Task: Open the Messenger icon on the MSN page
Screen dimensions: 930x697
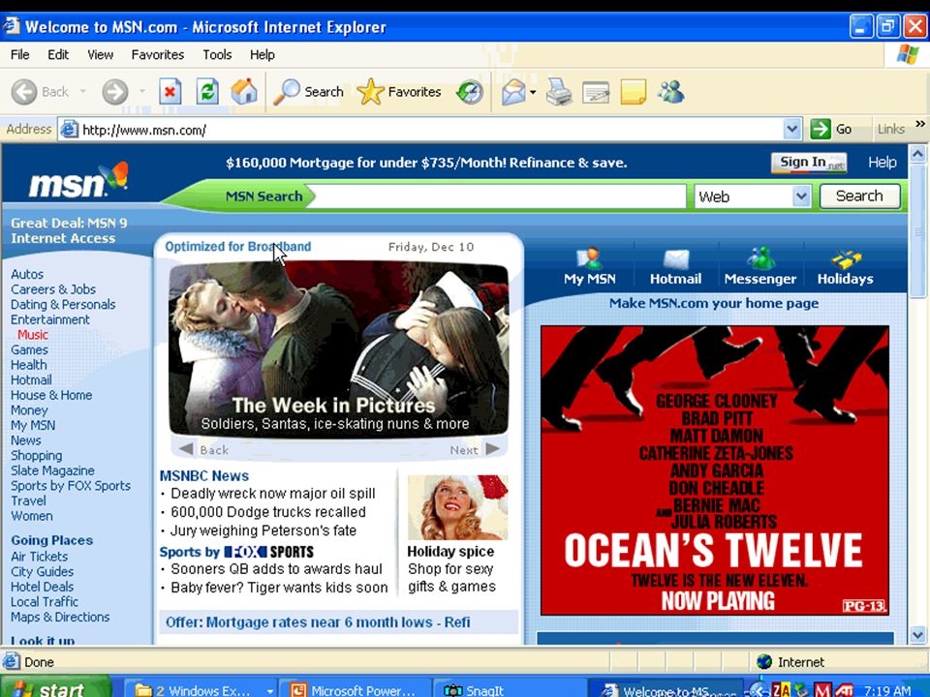Action: 760,258
